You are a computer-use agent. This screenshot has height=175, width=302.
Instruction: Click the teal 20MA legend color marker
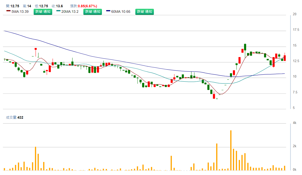point(58,11)
